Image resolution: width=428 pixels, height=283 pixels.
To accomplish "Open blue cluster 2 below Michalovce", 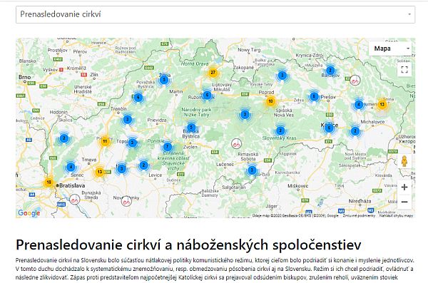I will tap(355, 131).
